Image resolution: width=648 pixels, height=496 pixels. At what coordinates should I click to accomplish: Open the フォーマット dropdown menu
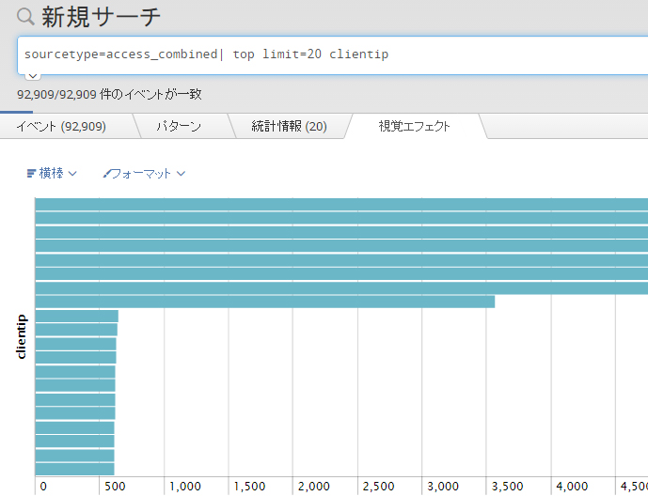[x=144, y=174]
